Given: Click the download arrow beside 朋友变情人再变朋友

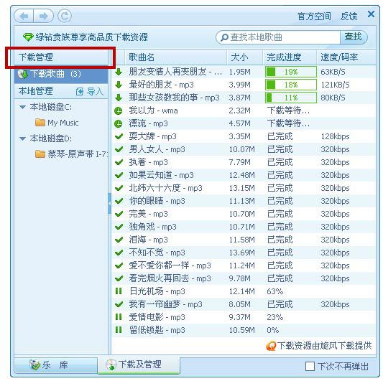Looking at the screenshot, I should pos(119,72).
